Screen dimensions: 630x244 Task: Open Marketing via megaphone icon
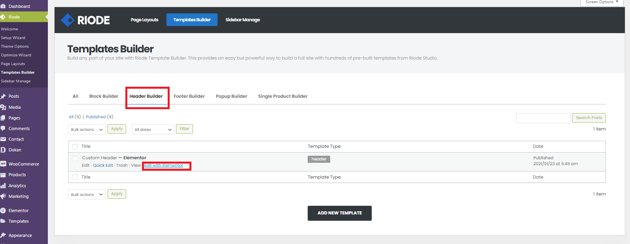pyautogui.click(x=3, y=196)
